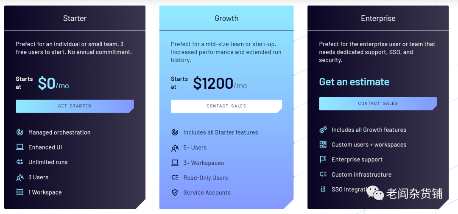Select the Growth plan header

[x=226, y=18]
